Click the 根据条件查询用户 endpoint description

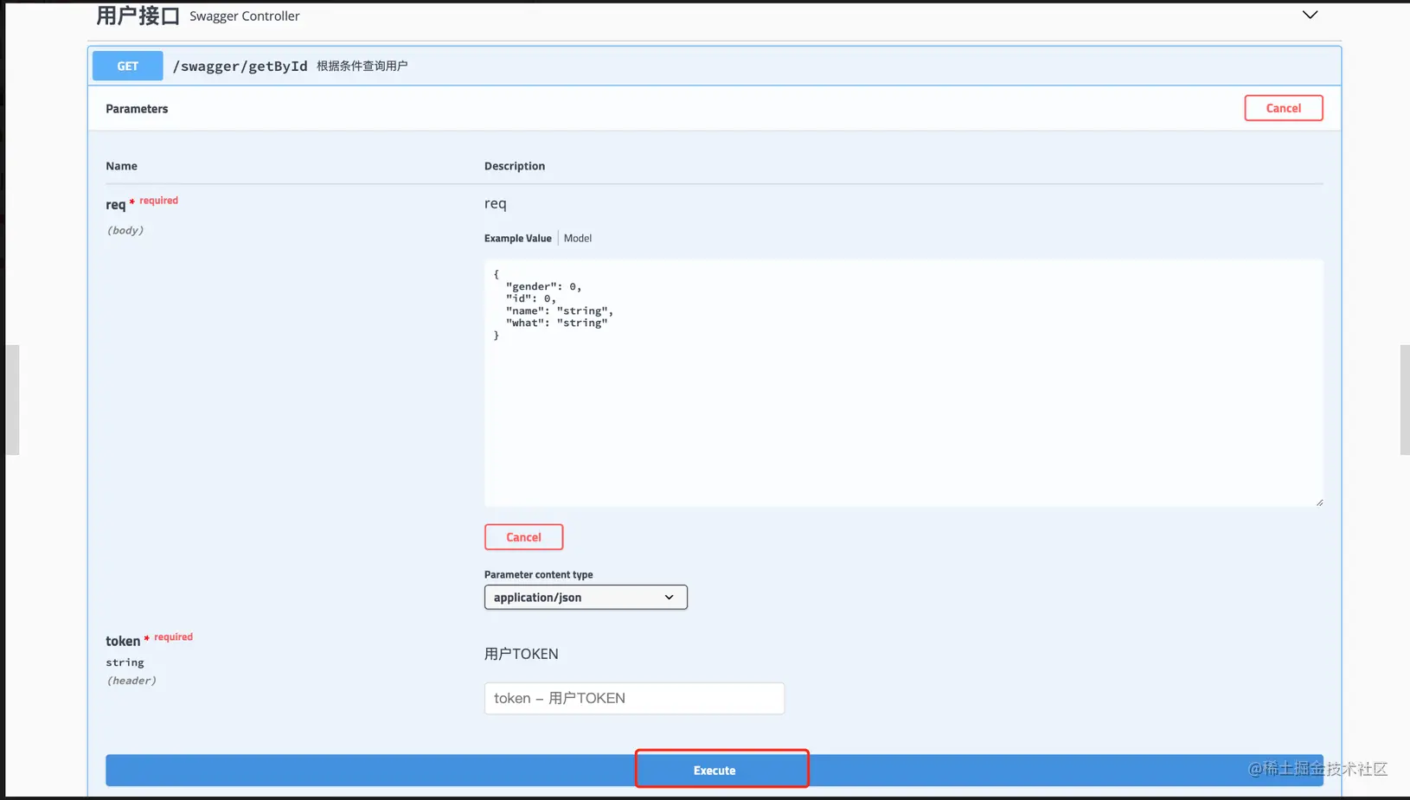[362, 66]
